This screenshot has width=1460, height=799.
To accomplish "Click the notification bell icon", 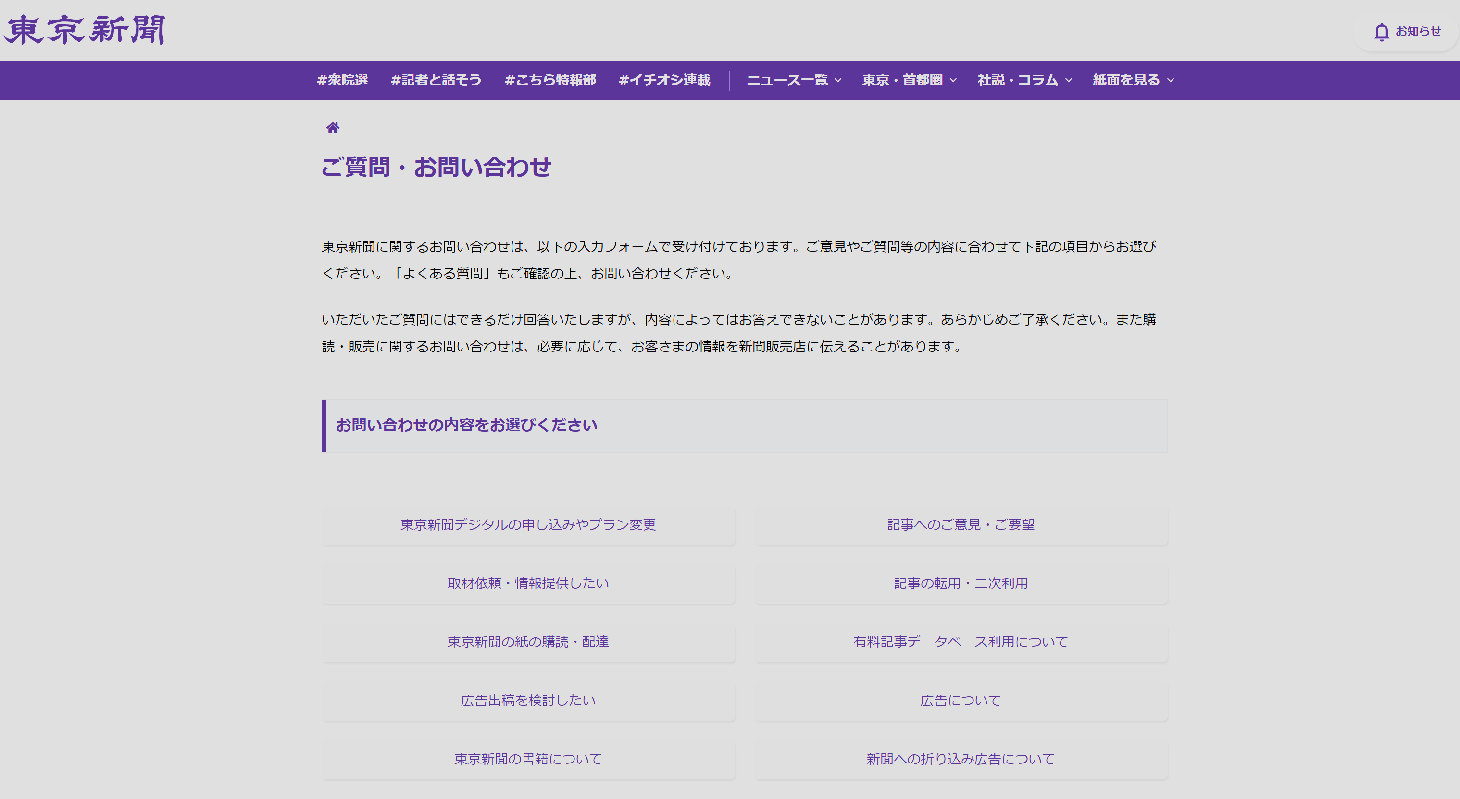I will tap(1381, 32).
